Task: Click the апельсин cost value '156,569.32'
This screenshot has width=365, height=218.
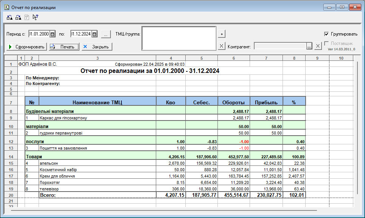Action: click(x=207, y=163)
